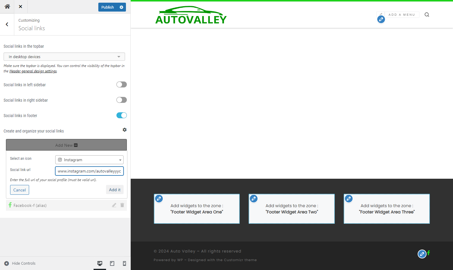Viewport: 453px width, 270px height.
Task: Open publish settings gear
Action: (121, 7)
